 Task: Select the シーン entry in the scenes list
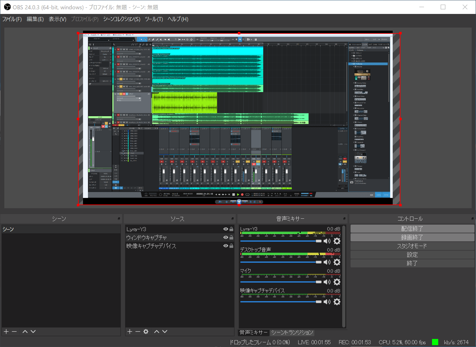pos(61,229)
